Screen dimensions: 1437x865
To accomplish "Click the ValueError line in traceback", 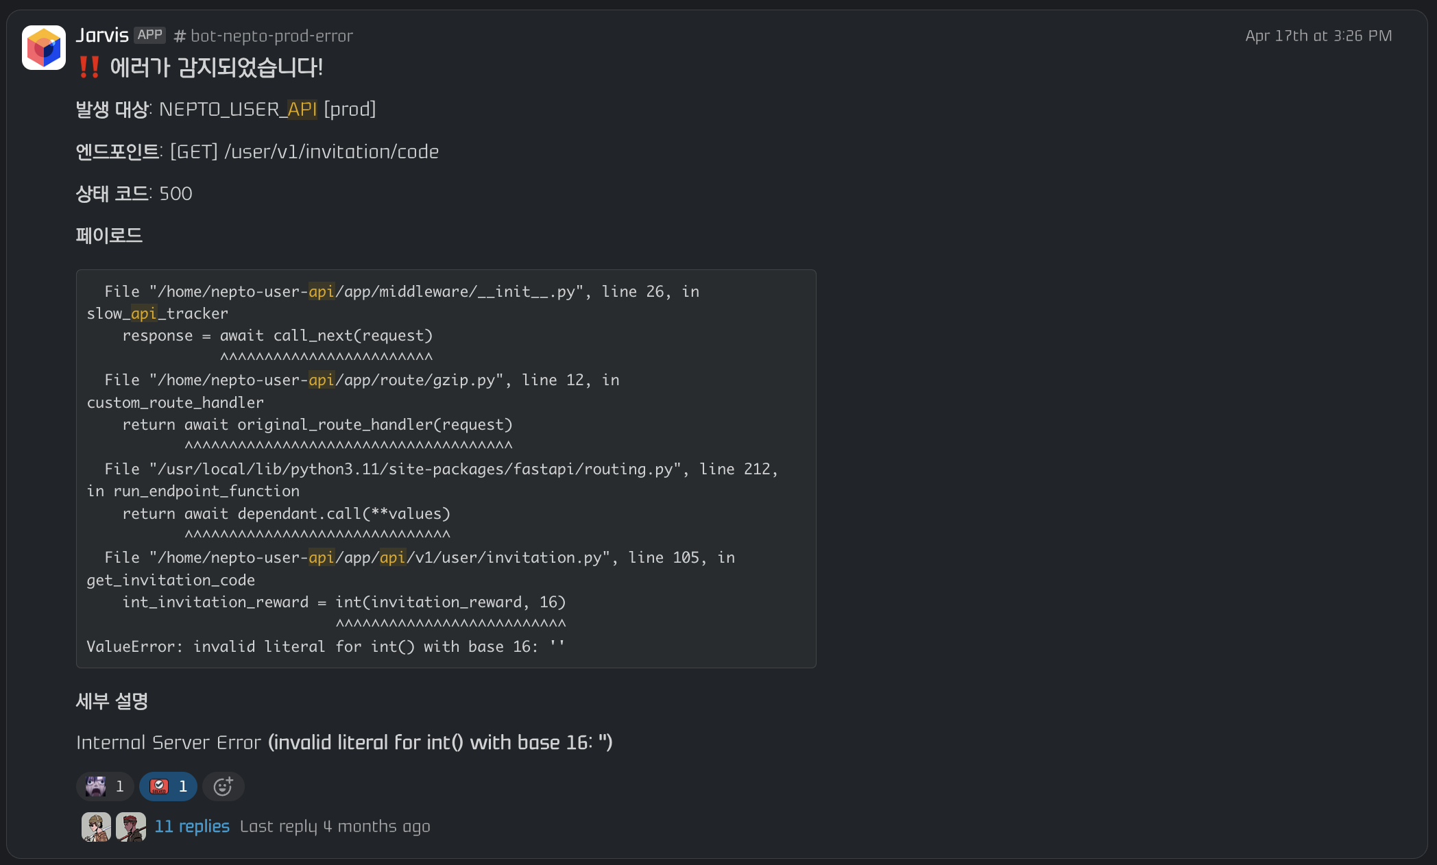I will (x=325, y=646).
